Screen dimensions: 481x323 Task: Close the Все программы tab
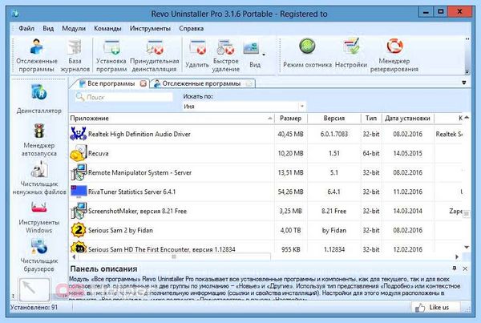point(143,83)
